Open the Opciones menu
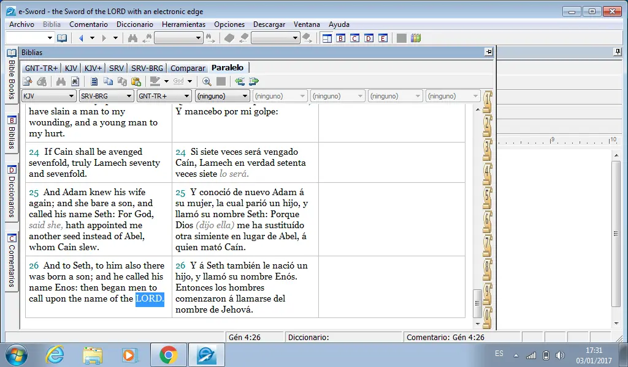The image size is (628, 367). tap(229, 24)
